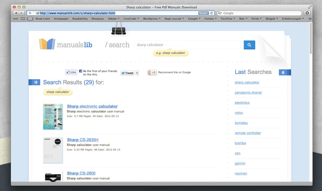Open the Fontos bookmarks dropdown
The height and width of the screenshot is (191, 322).
(210, 19)
